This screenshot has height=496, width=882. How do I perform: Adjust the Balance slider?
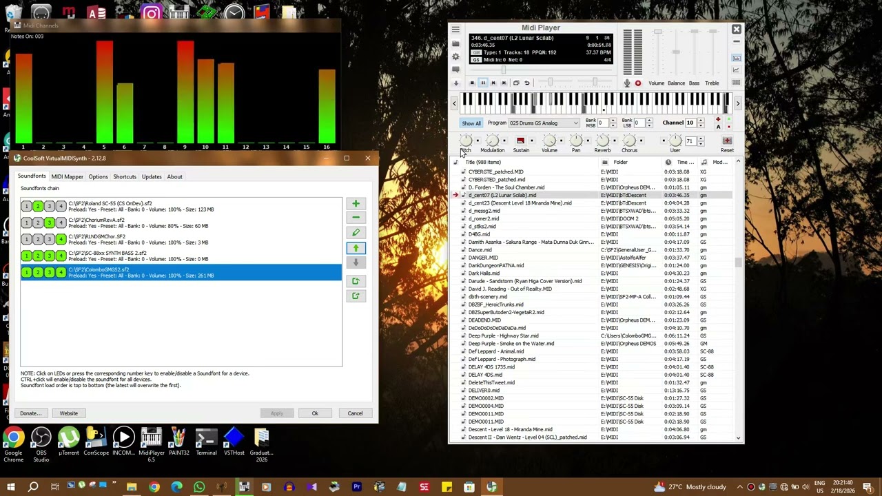676,52
